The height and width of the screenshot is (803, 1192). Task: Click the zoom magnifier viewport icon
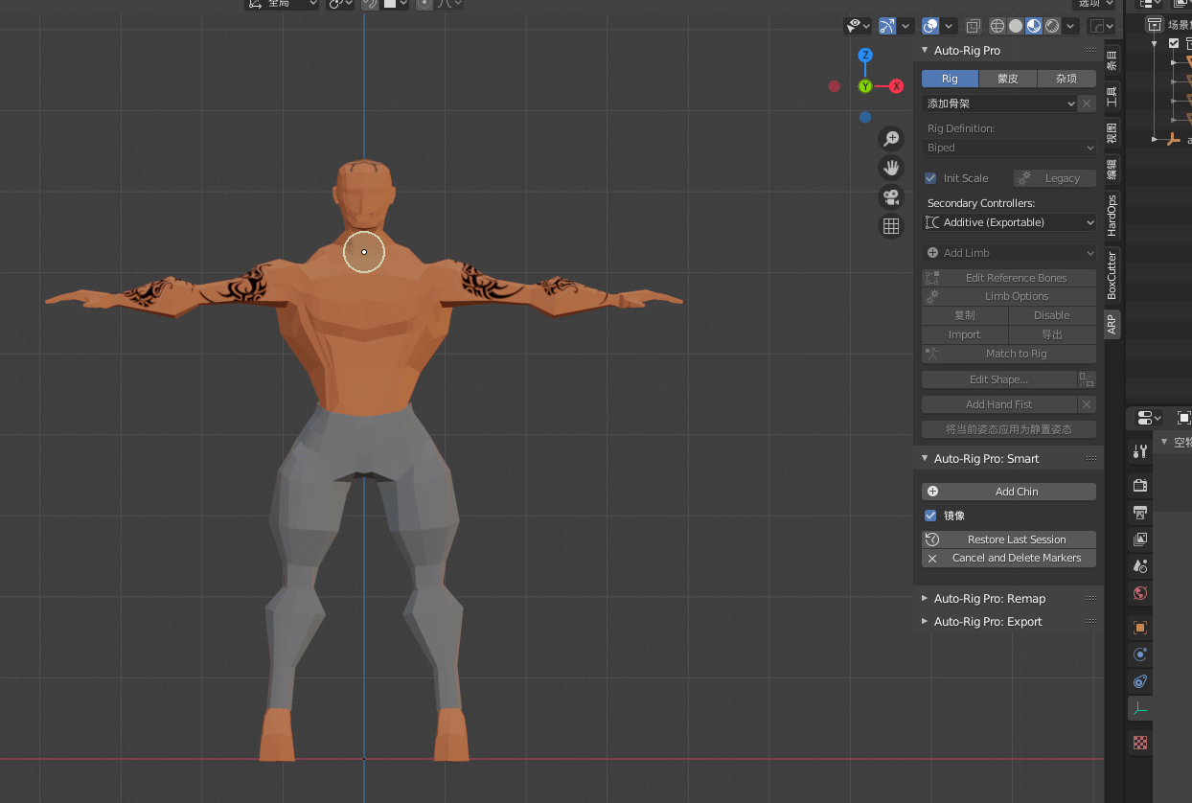tap(891, 140)
